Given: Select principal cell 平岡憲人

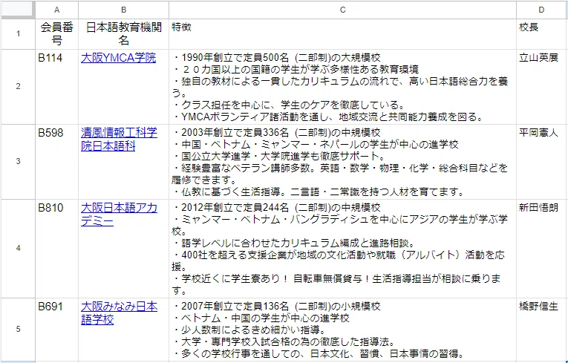Looking at the screenshot, I should [542, 162].
